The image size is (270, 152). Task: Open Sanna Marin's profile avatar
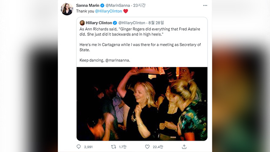point(67,9)
